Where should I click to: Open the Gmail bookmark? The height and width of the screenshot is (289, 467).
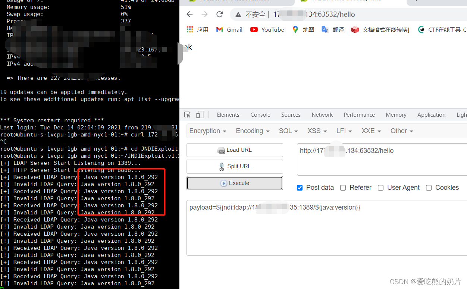pos(229,29)
